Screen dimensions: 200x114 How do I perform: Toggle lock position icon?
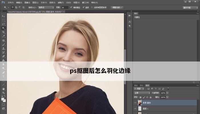coord(147,97)
